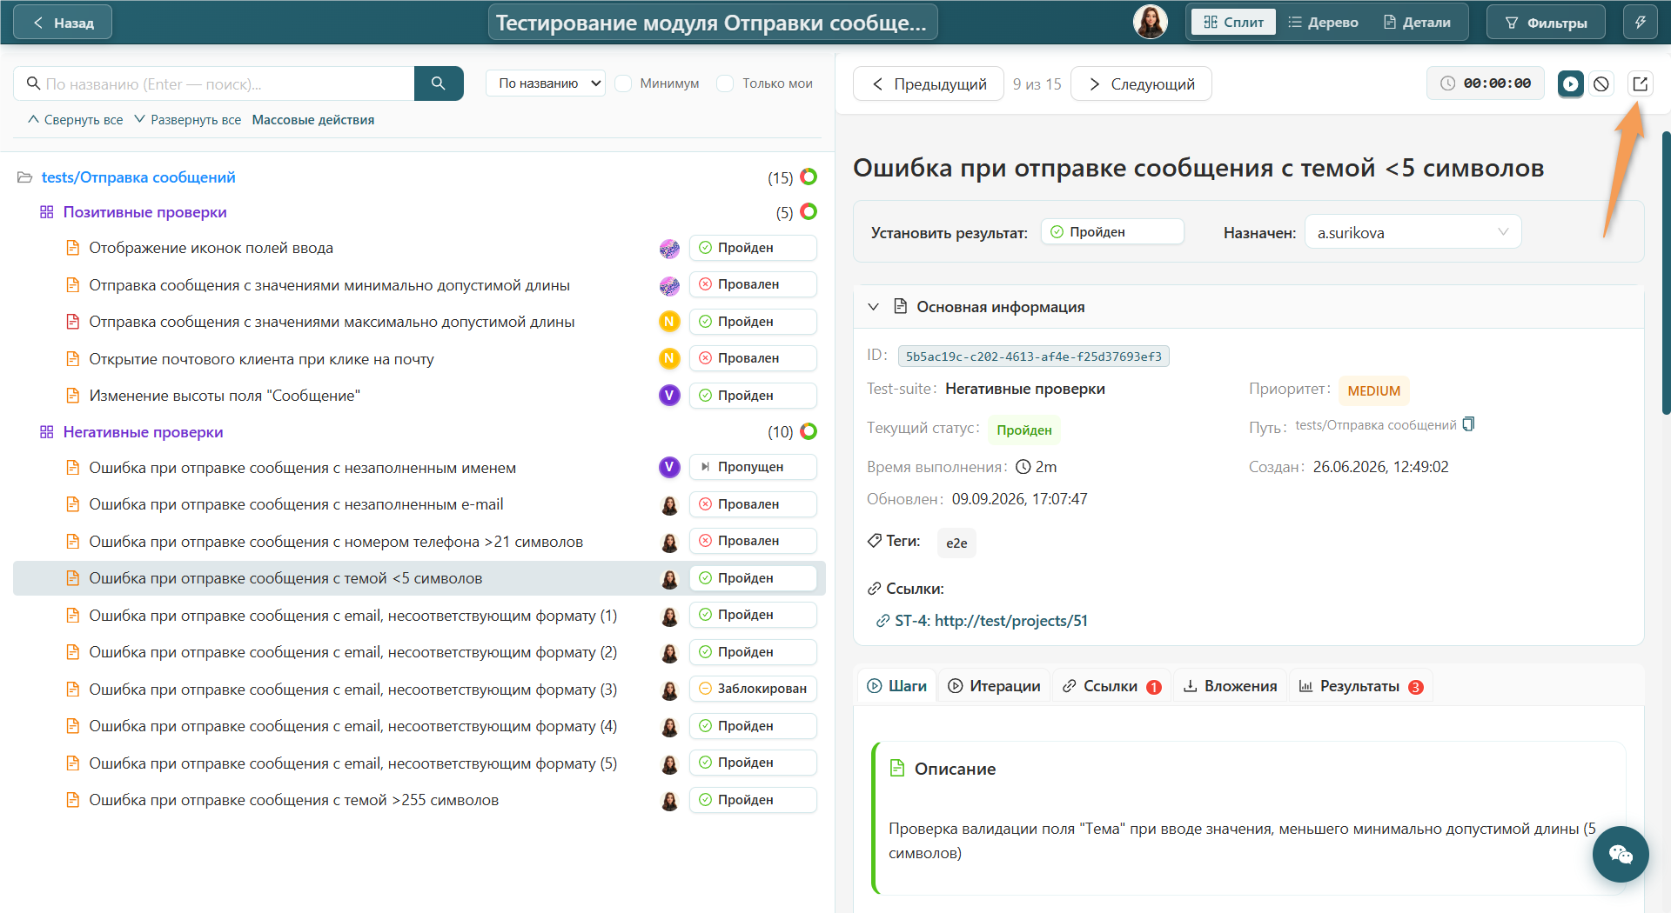This screenshot has height=913, width=1671.
Task: Click the N avatar on Открытие почтового клиента row
Action: pos(669,358)
